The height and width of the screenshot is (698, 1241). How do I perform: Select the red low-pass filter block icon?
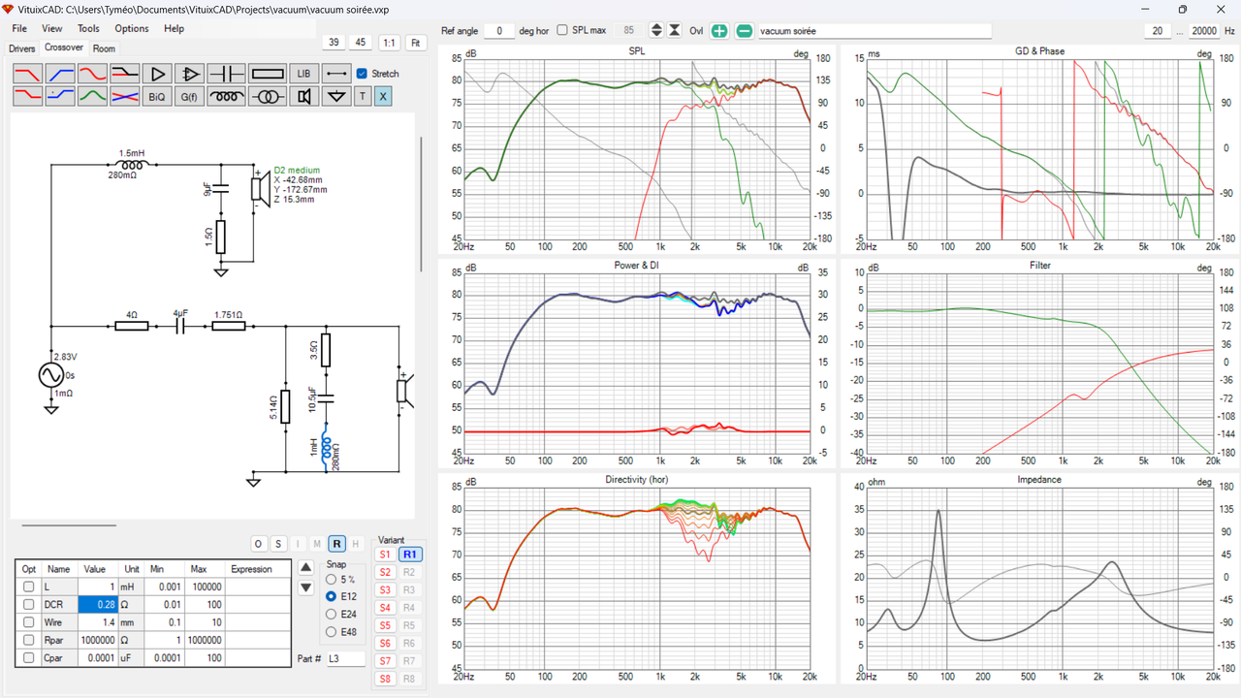(27, 74)
